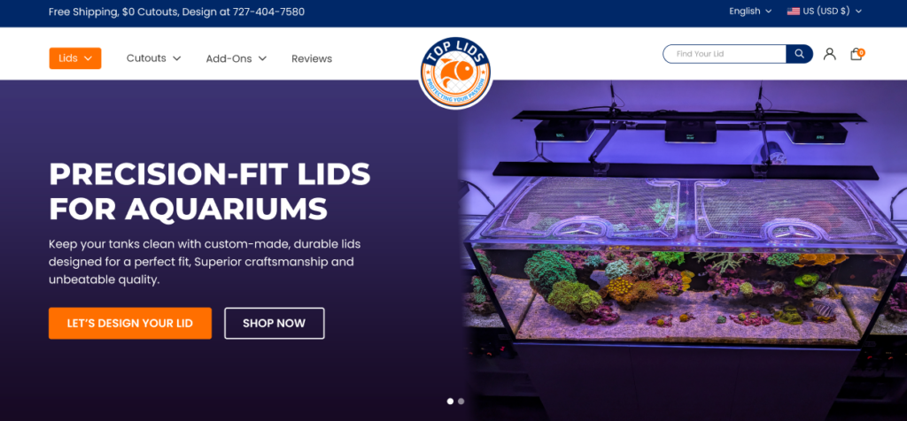Click the cart item count badge

tap(861, 52)
